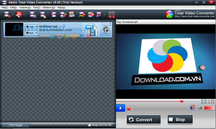Click the 00:00:18.018 total duration text in player
Screen dimensions: 216x129
pyautogui.click(x=208, y=103)
